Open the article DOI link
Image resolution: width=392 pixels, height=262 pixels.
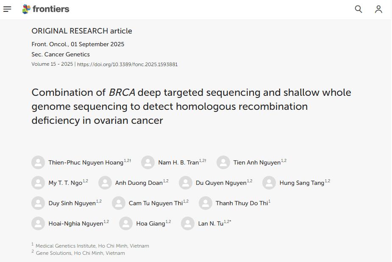[127, 64]
